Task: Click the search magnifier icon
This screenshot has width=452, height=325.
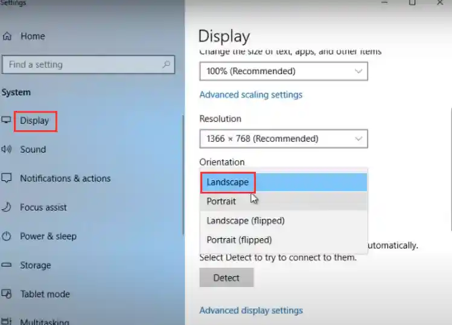Action: tap(166, 65)
